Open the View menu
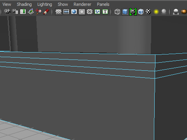This screenshot has width=187, height=140. point(7,4)
